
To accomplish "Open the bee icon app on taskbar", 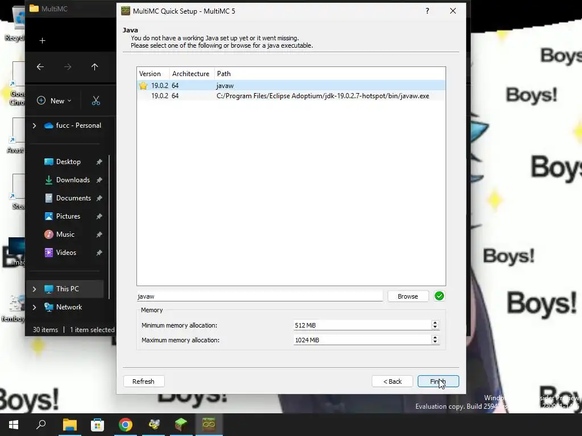I will point(153,425).
